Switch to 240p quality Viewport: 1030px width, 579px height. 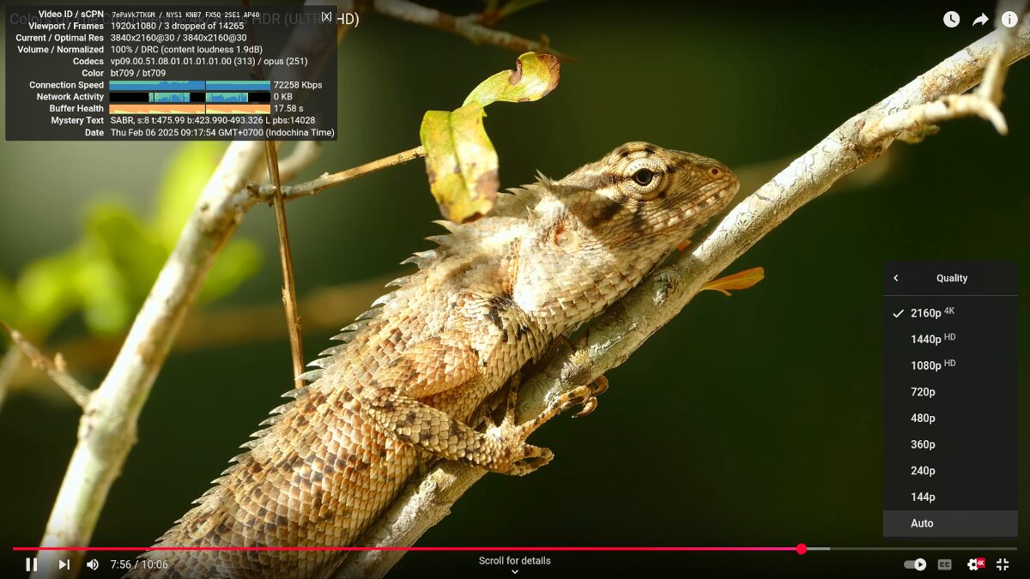tap(950, 471)
